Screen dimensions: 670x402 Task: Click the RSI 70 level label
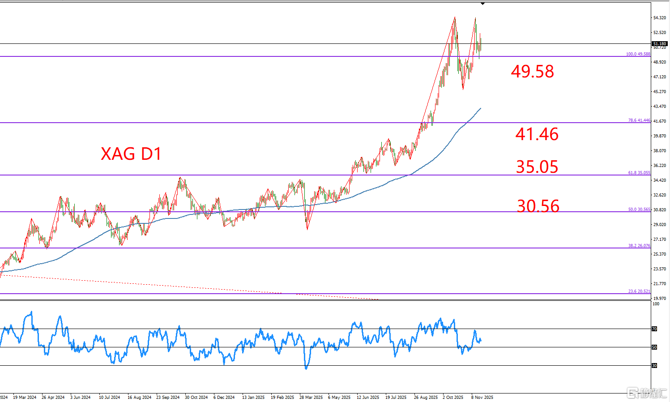point(654,329)
